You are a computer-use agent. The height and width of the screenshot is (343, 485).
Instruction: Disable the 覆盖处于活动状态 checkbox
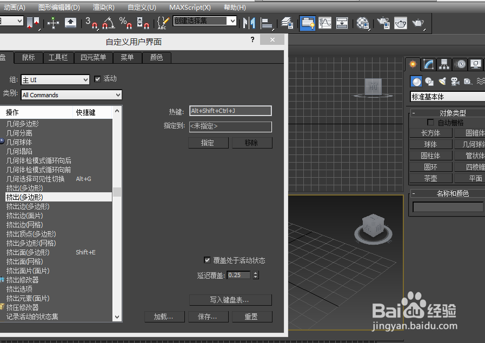coord(207,260)
